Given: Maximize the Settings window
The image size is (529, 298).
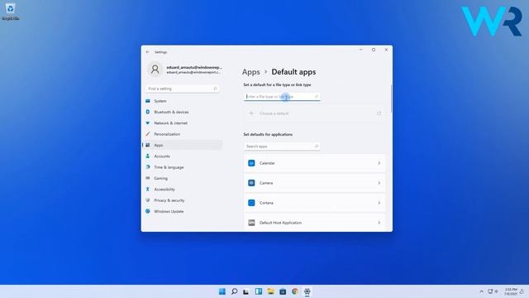Looking at the screenshot, I should coord(374,50).
